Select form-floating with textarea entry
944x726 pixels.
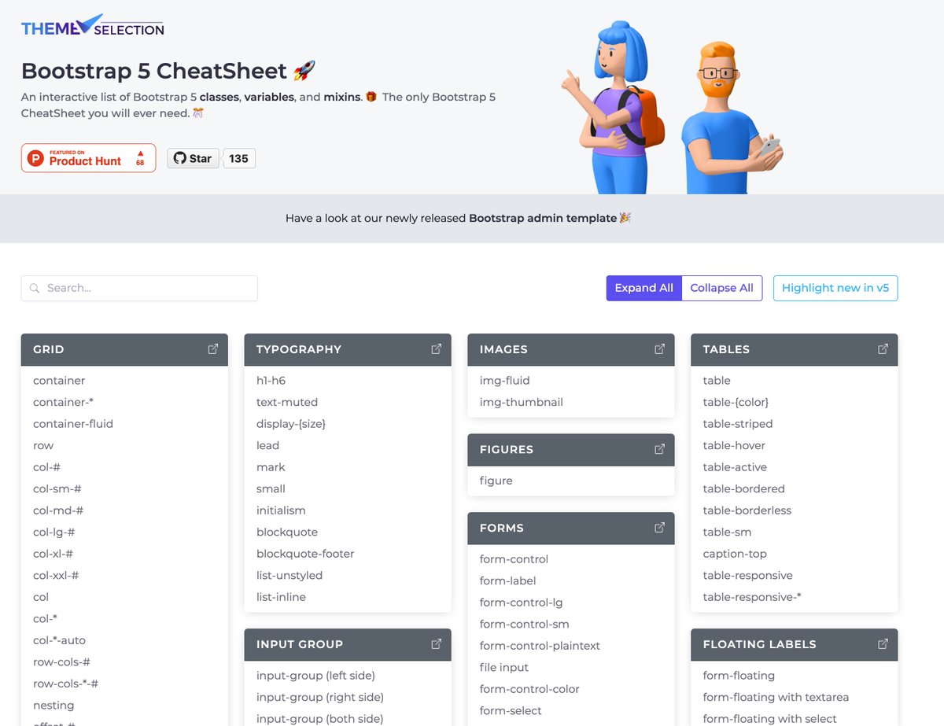coord(776,697)
